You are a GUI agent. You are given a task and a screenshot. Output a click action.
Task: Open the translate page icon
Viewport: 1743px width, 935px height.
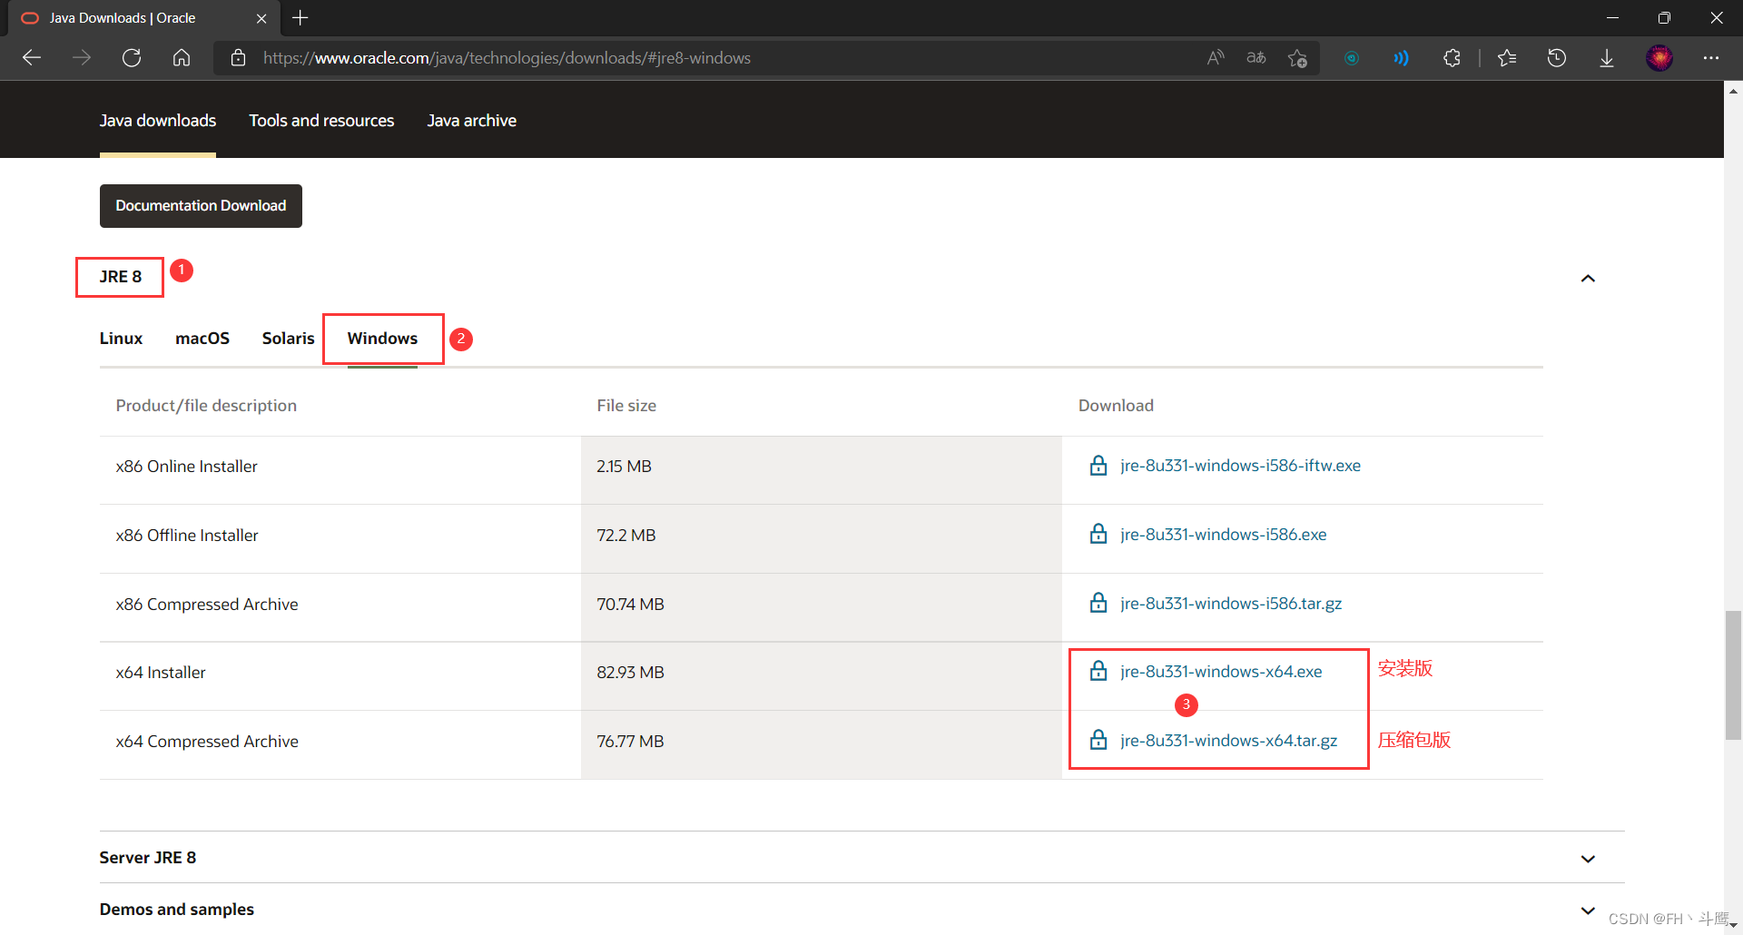point(1256,58)
